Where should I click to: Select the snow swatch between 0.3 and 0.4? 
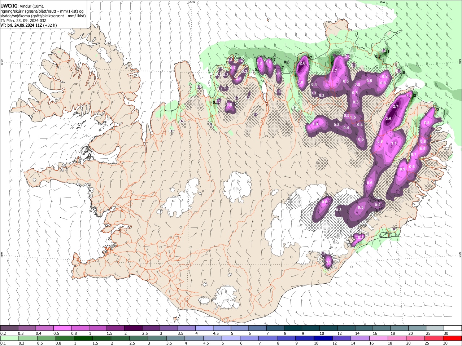coord(27,328)
